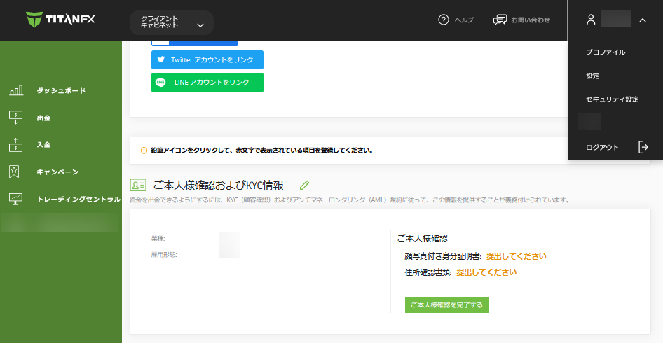Open セキュリティ設定 in the user menu
The height and width of the screenshot is (343, 663).
(x=612, y=99)
